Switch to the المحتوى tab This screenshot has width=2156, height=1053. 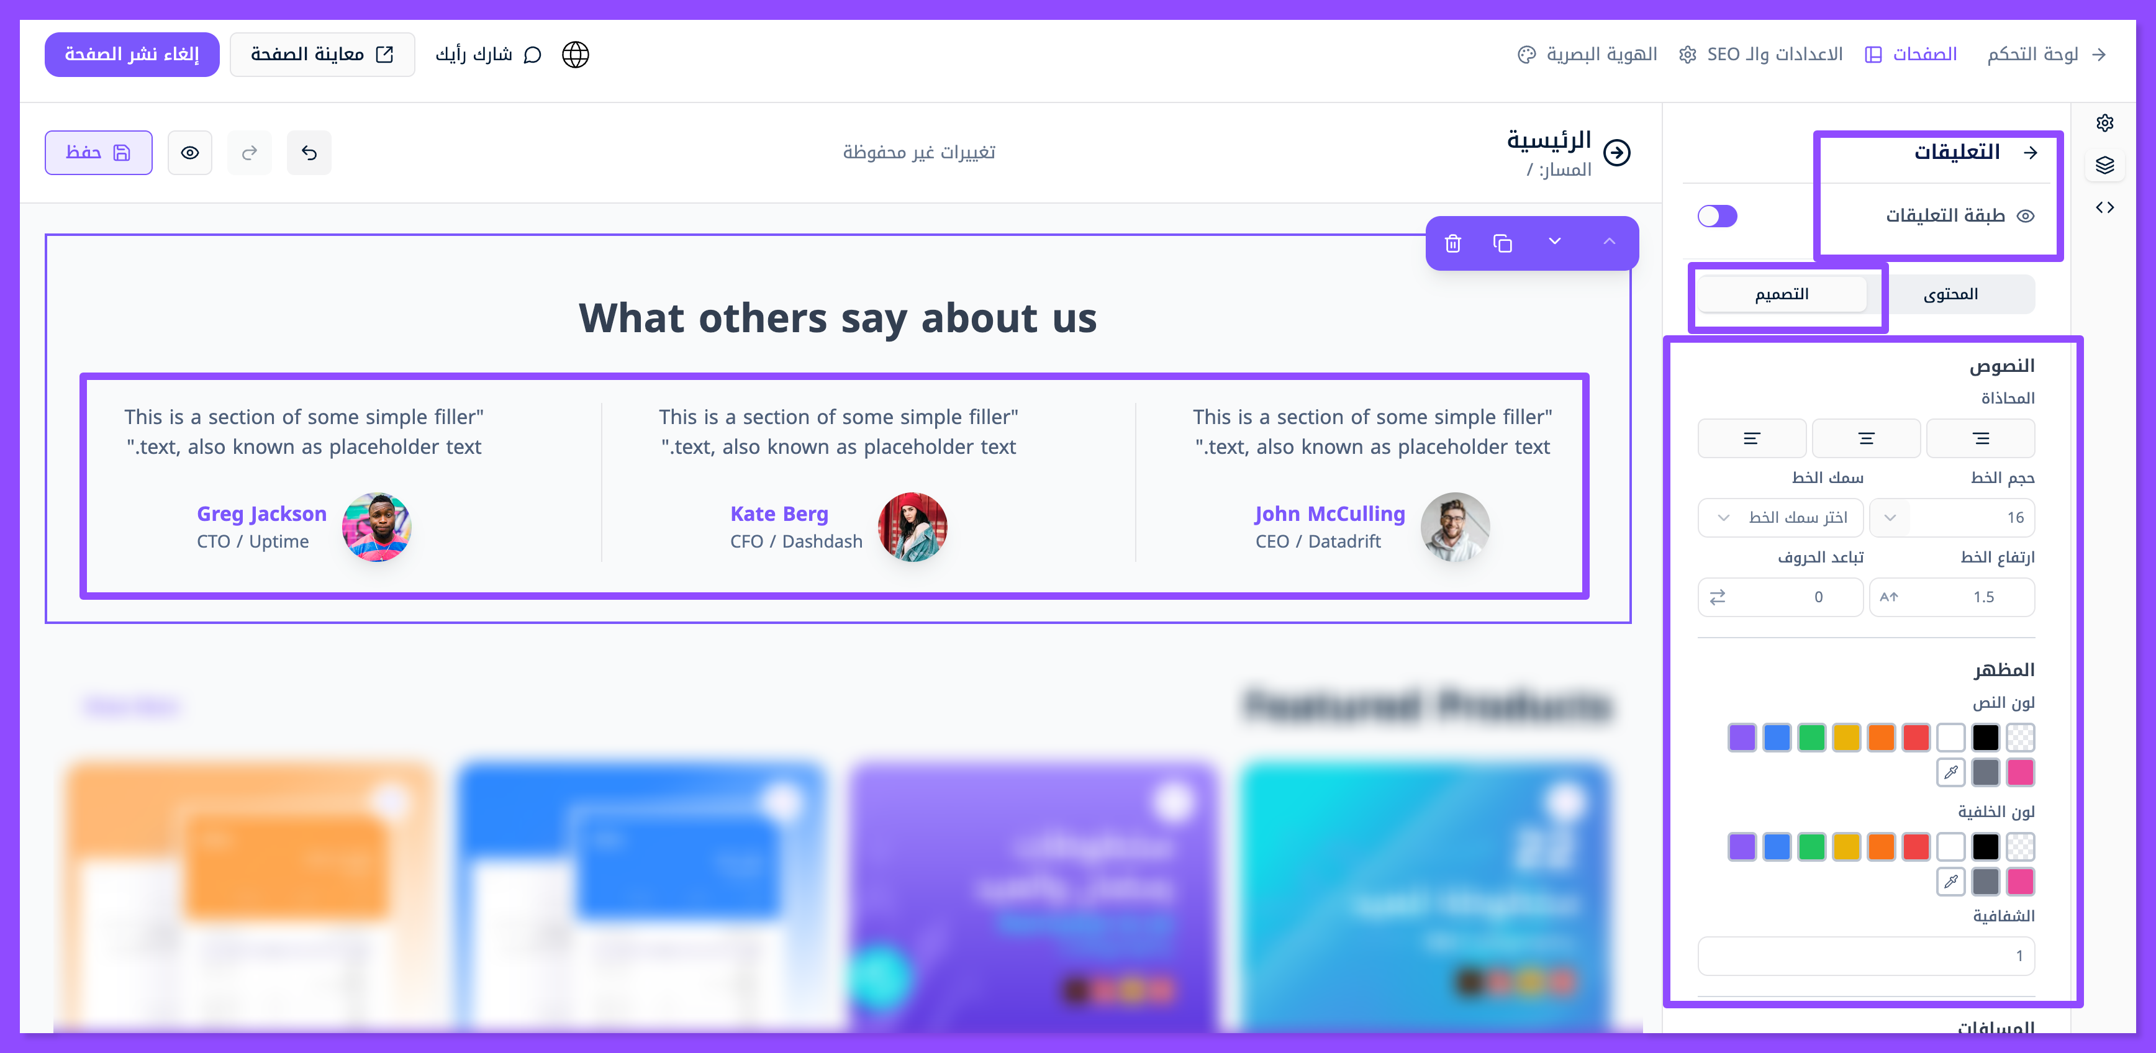point(1951,294)
